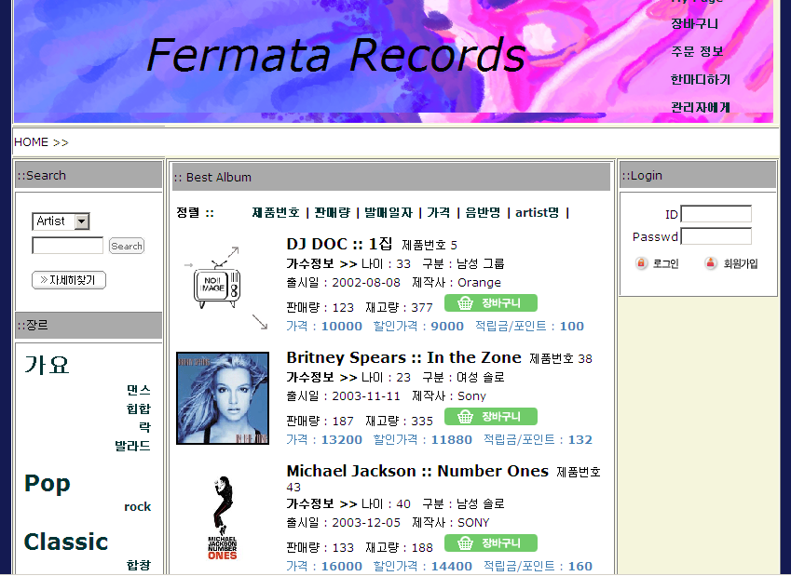This screenshot has height=576, width=791.
Task: Add DJ DOC album to cart
Action: coord(491,303)
